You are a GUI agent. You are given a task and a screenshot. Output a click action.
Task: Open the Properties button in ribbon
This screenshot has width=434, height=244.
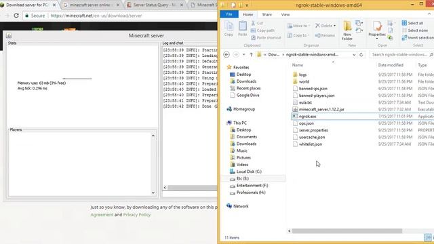pos(377,30)
